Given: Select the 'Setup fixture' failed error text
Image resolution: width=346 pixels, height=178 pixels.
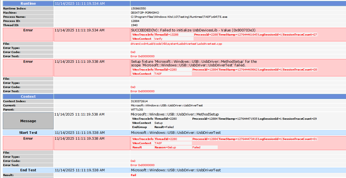Looking at the screenshot, I should click(194, 63).
